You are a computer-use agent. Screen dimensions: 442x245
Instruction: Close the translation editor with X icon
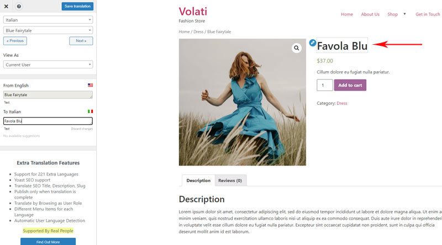[x=6, y=6]
